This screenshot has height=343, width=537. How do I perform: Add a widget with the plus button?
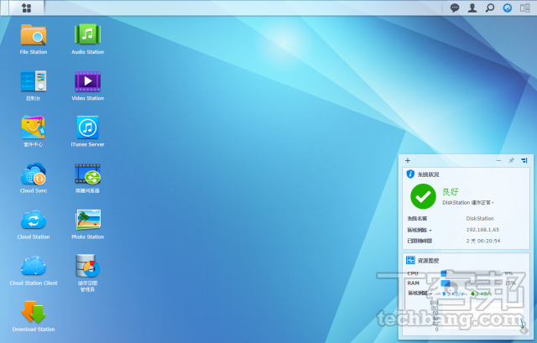pos(408,159)
